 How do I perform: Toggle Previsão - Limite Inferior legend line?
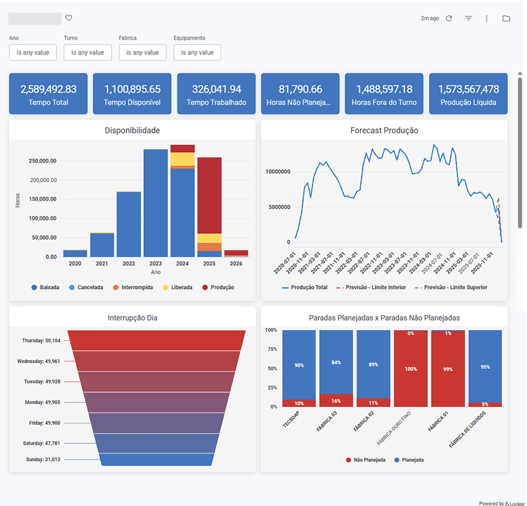371,288
